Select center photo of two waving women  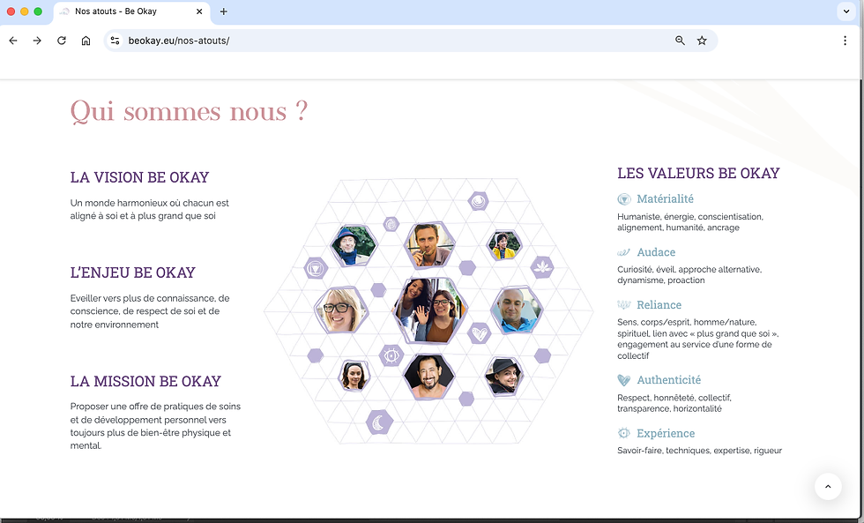tap(430, 310)
